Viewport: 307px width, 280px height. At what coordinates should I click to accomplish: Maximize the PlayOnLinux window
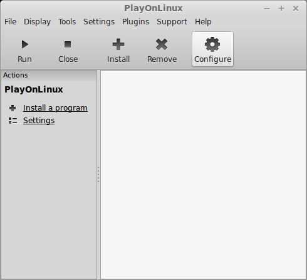[281, 9]
